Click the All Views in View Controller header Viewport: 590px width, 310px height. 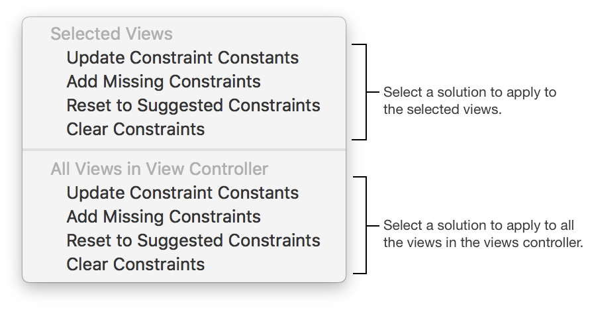pos(159,169)
